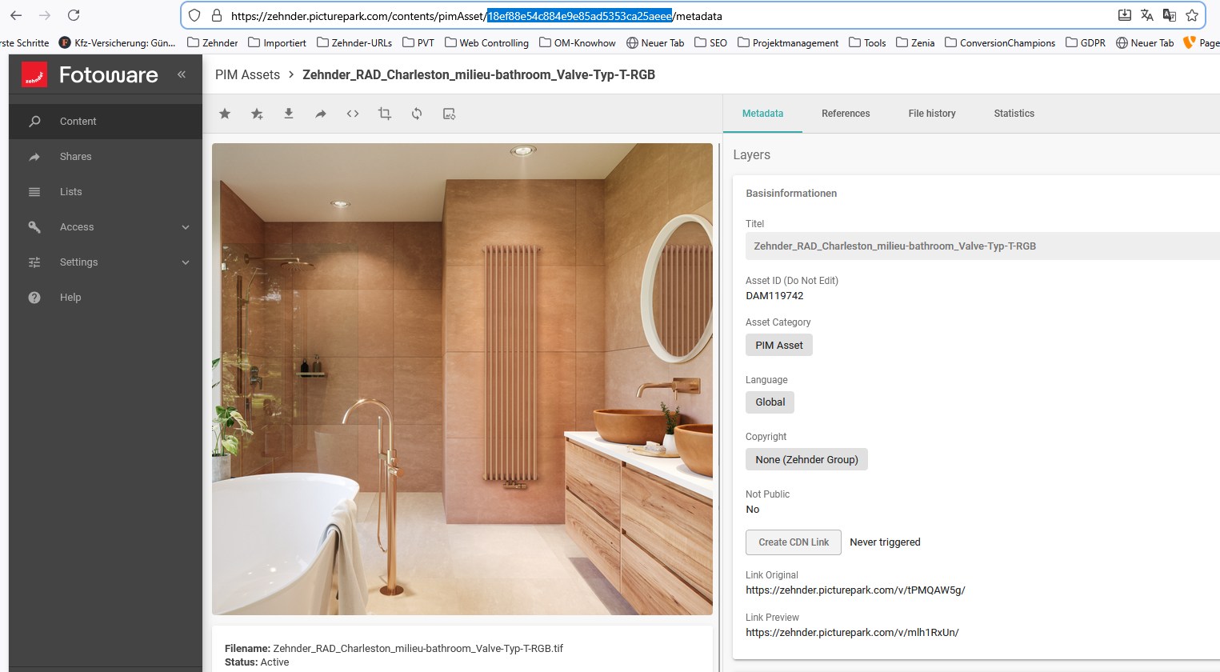Click the bathroom image preview
The width and height of the screenshot is (1220, 672).
pos(462,378)
